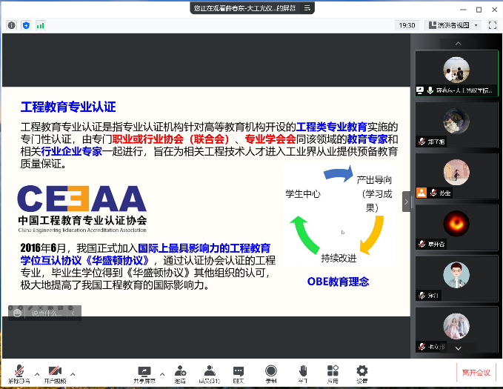Click the orange host badge icon
The image size is (503, 389).
(x=422, y=193)
